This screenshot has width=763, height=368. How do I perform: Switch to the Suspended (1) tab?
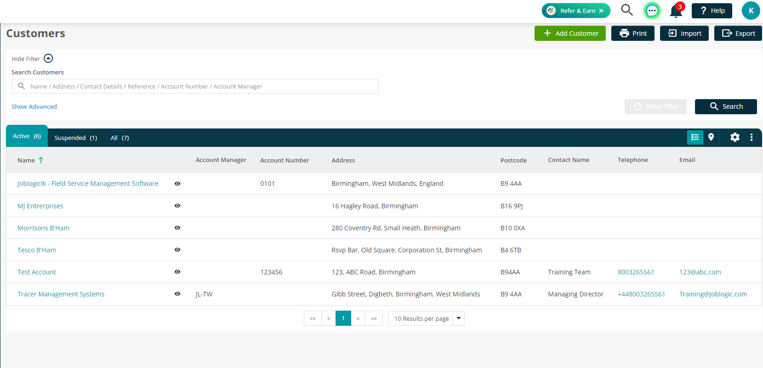(x=76, y=138)
